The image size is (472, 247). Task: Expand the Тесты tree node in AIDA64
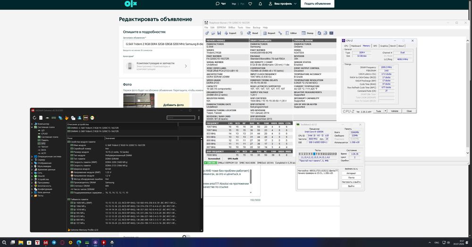32,196
